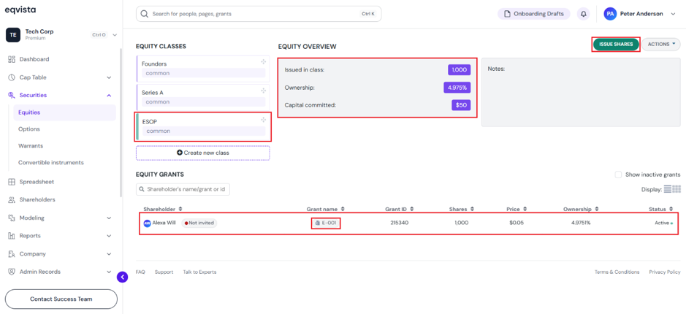Open the Dashboard page
The image size is (686, 314).
click(34, 59)
